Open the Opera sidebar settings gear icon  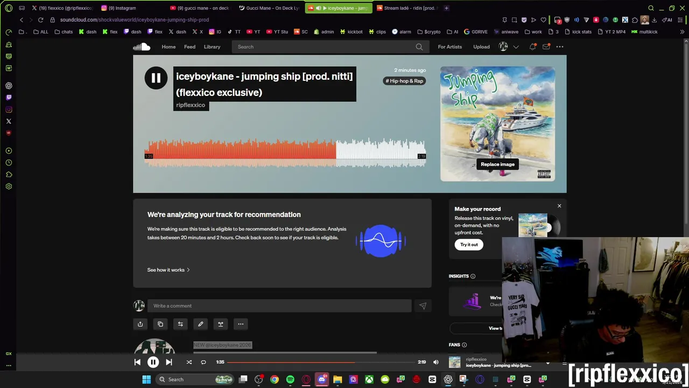(x=9, y=186)
